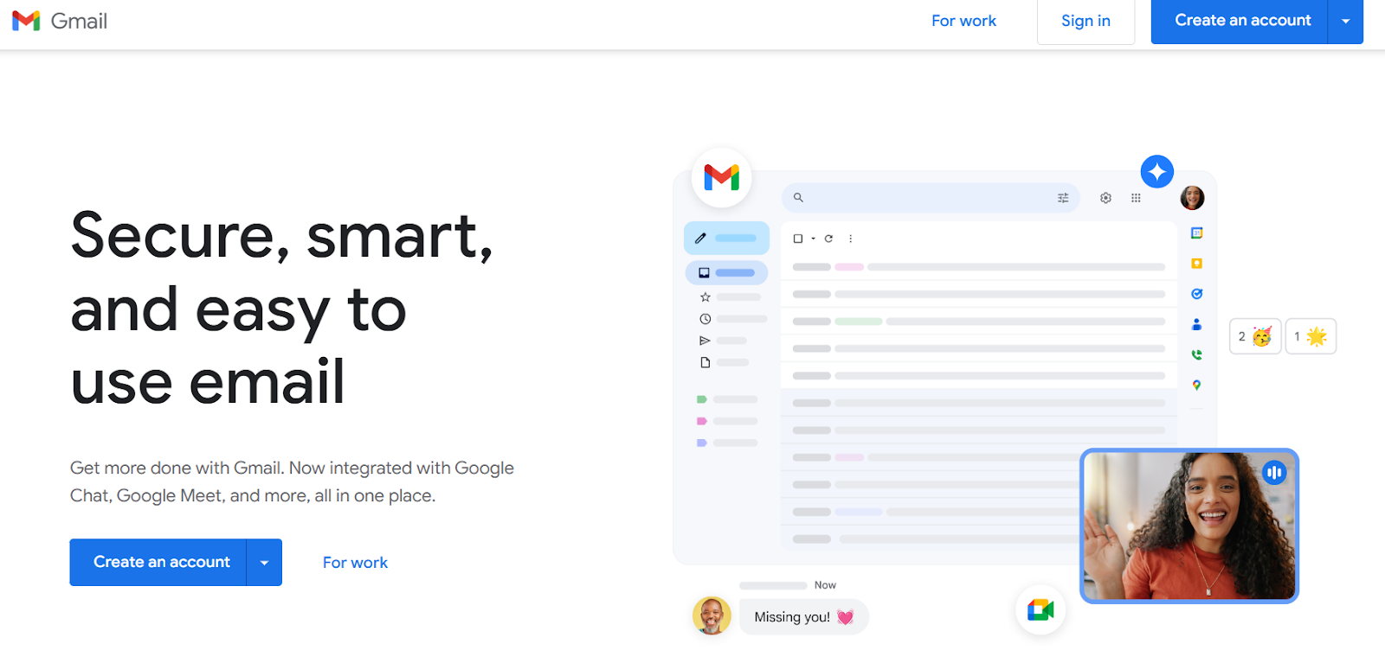This screenshot has width=1385, height=650.
Task: Click the refresh icon in the mock toolbar
Action: [x=828, y=239]
